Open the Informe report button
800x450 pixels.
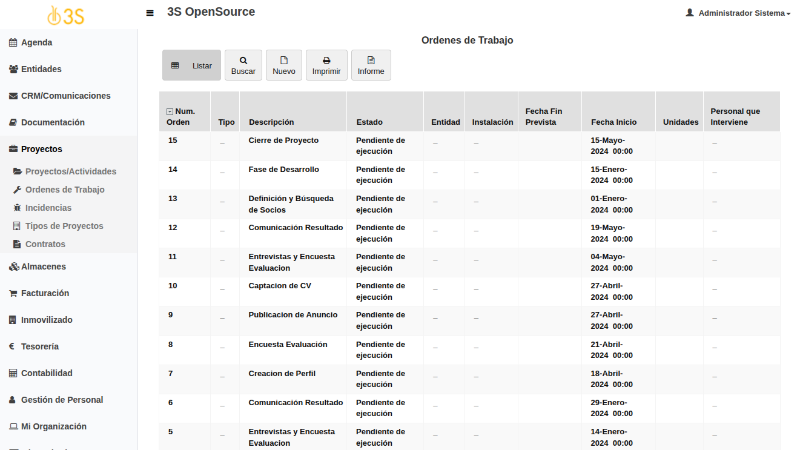(x=371, y=65)
